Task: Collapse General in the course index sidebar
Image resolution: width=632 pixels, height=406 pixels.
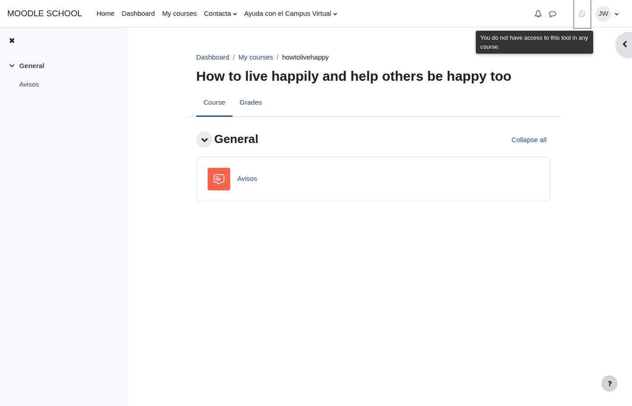Action: (x=12, y=66)
